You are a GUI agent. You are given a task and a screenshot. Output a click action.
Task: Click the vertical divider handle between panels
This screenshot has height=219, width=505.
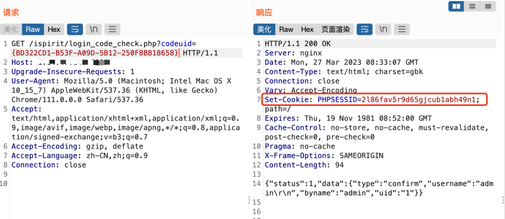[248, 200]
